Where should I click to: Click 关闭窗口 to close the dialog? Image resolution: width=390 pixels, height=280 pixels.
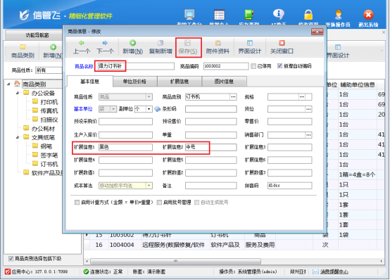pyautogui.click(x=282, y=47)
